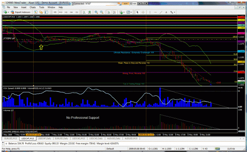
Task: Switch to the AUDUSD,Daily chart tab
Action: (x=114, y=139)
